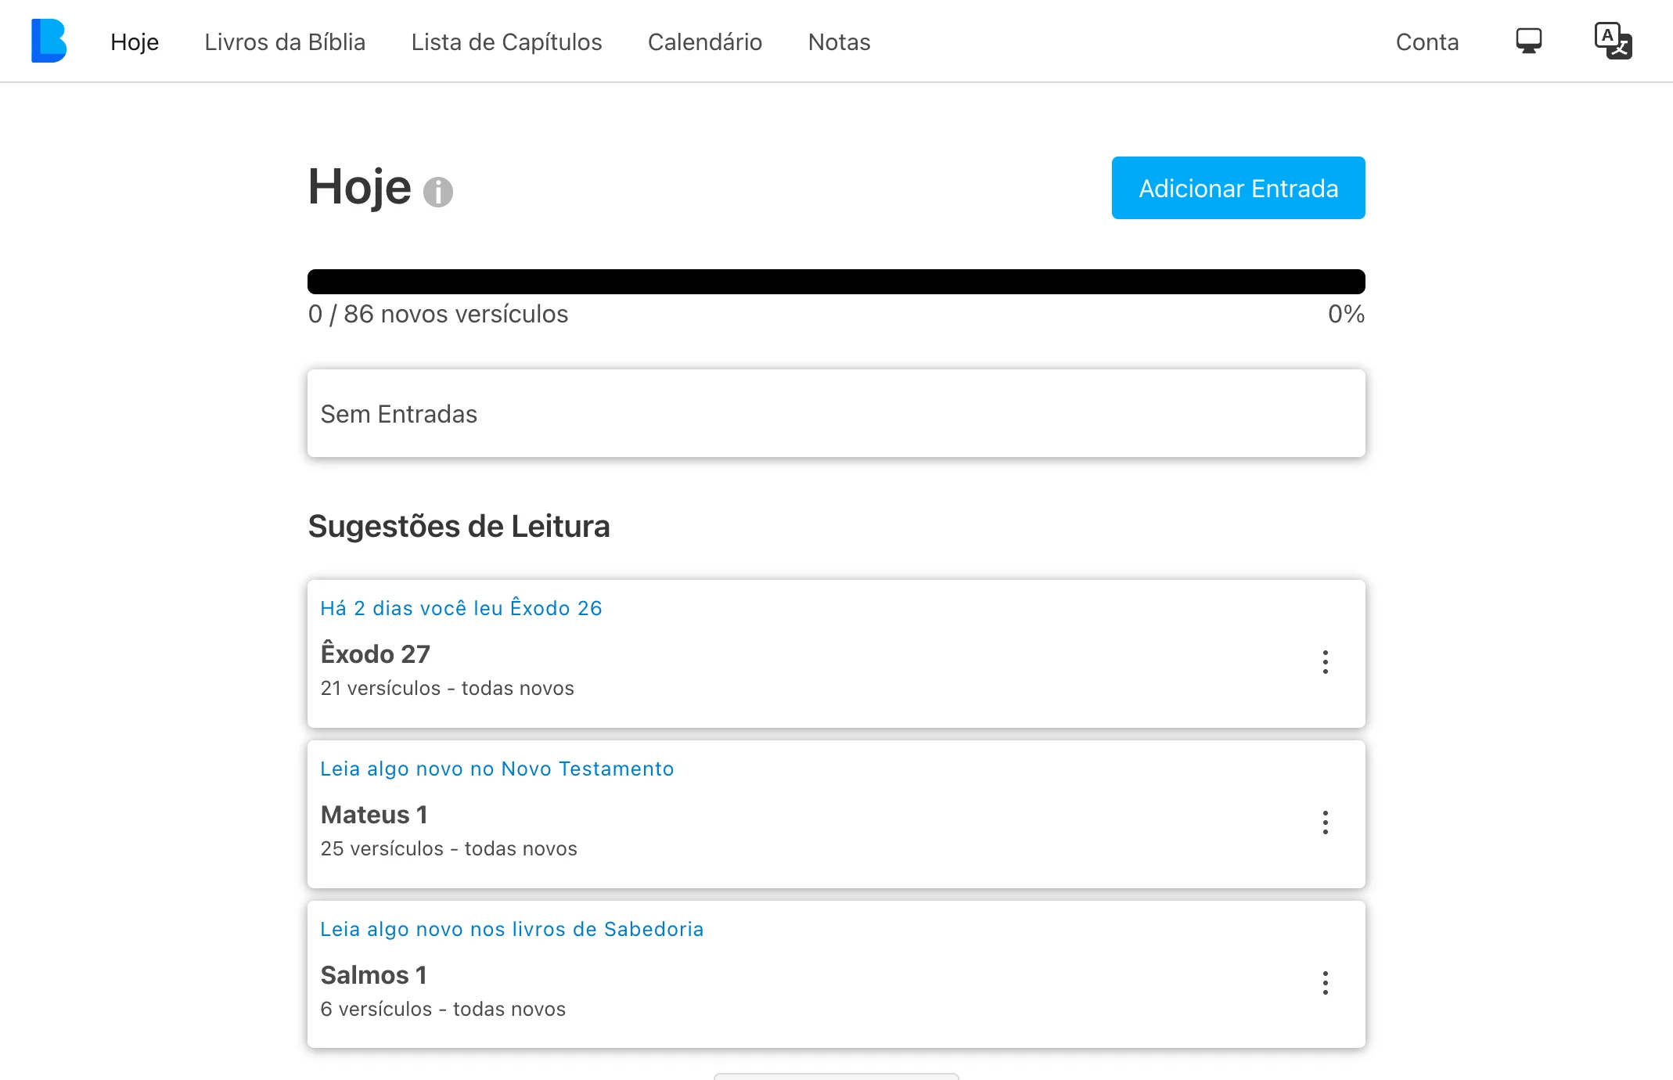Open Lista de Capítulos page
Screen dimensions: 1673x1080
pos(506,41)
